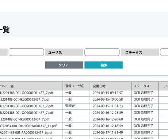168x139 pixels.
Task: Select date cell 2024-09-15-11-31-23
Action: tap(108, 106)
